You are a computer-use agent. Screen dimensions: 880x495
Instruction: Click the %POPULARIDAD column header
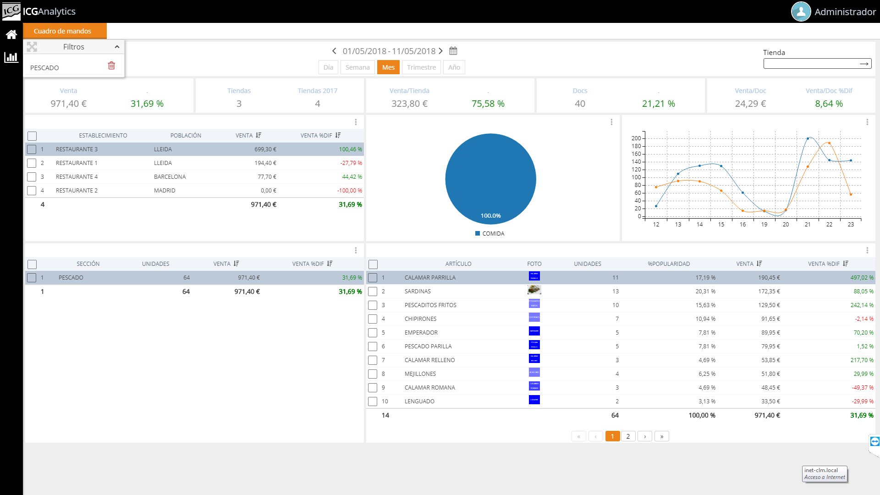pyautogui.click(x=669, y=264)
